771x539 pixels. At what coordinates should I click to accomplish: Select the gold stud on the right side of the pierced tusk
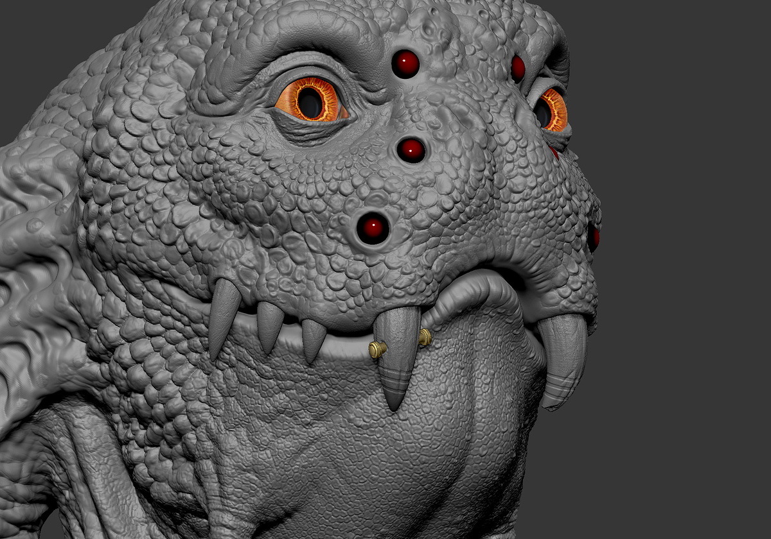tap(425, 338)
